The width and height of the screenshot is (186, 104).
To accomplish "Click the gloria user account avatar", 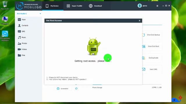I will 139,6.
